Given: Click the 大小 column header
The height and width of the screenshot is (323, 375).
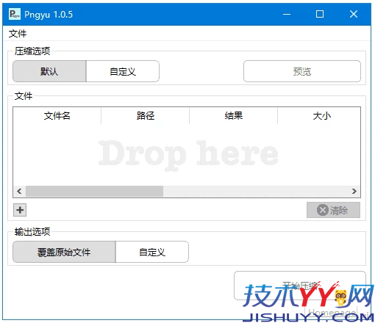Looking at the screenshot, I should (x=319, y=116).
